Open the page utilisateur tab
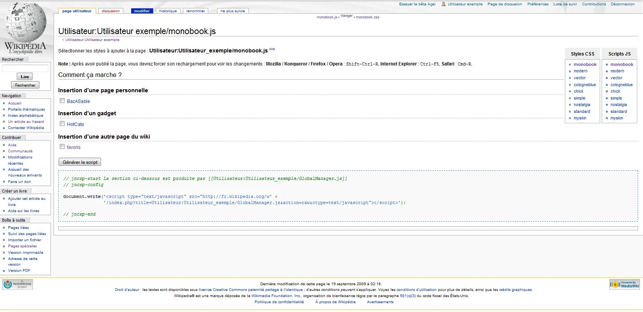The image size is (643, 312). (x=77, y=11)
